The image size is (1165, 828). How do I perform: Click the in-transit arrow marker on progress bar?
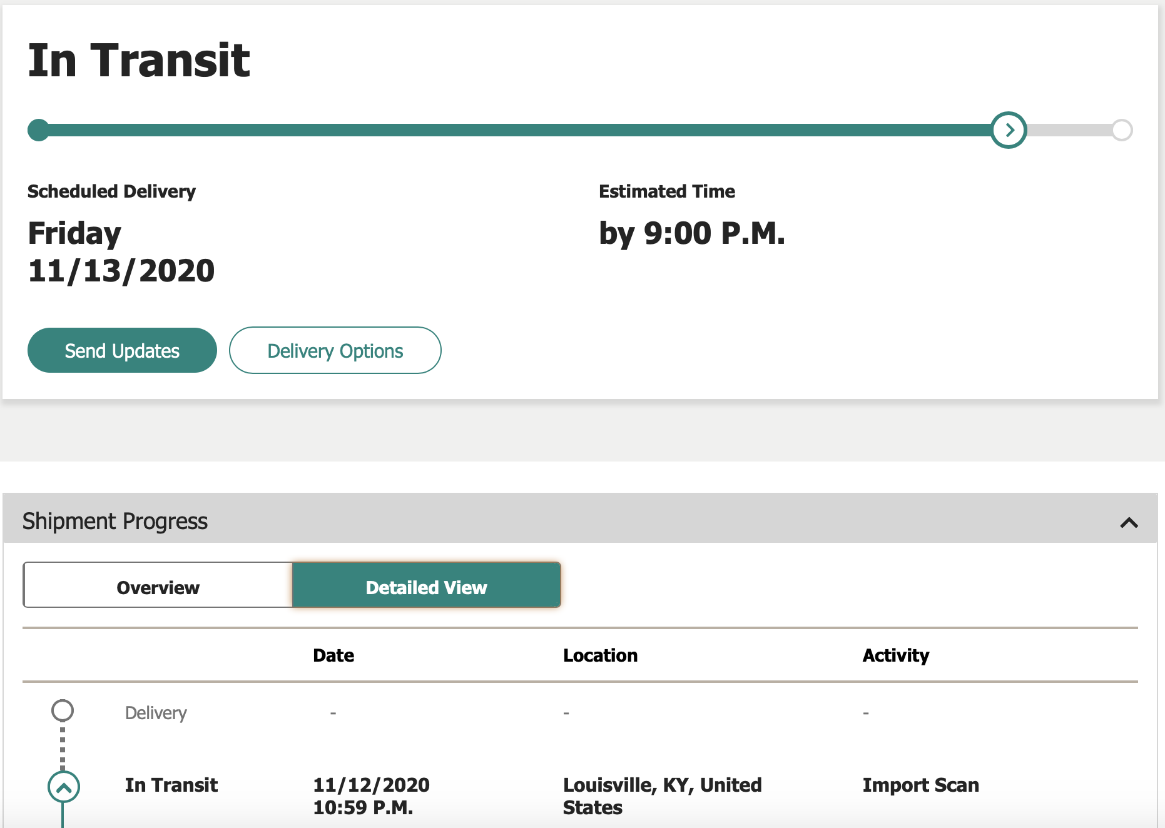click(x=1009, y=130)
